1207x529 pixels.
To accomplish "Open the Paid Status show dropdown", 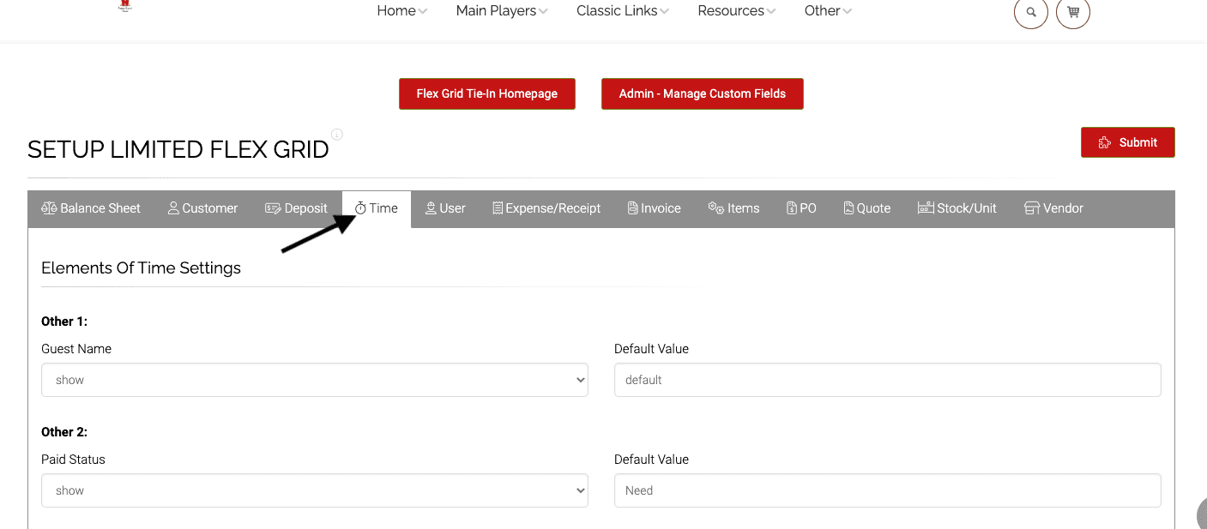I will [315, 490].
